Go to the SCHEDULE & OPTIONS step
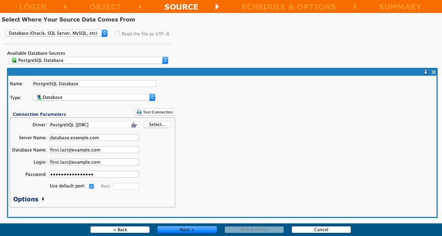Viewport: 442px width, 236px height. (x=288, y=7)
